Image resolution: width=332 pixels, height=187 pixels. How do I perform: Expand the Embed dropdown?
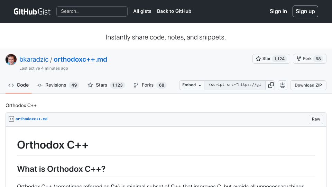[192, 85]
